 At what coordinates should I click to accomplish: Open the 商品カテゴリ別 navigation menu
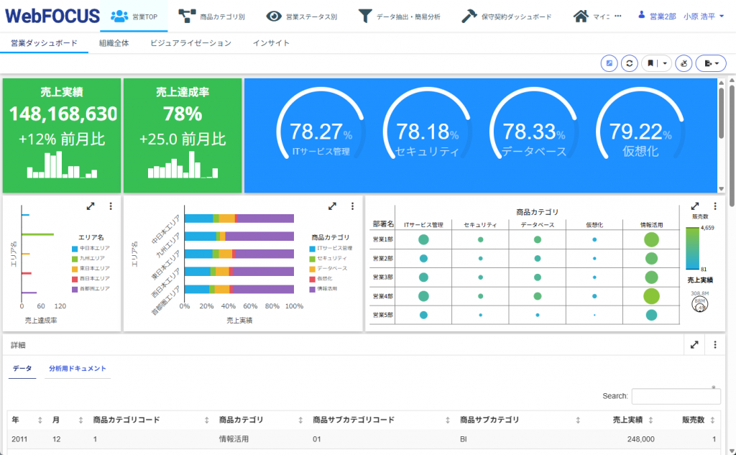pos(213,16)
